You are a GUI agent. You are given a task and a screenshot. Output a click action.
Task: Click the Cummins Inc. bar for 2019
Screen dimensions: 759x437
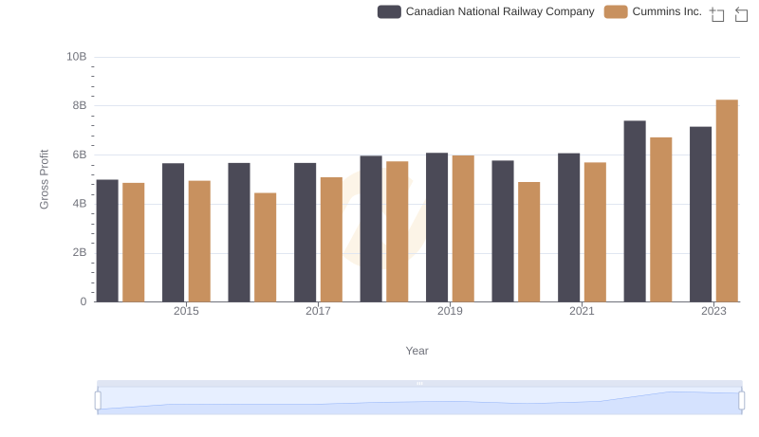click(x=463, y=228)
